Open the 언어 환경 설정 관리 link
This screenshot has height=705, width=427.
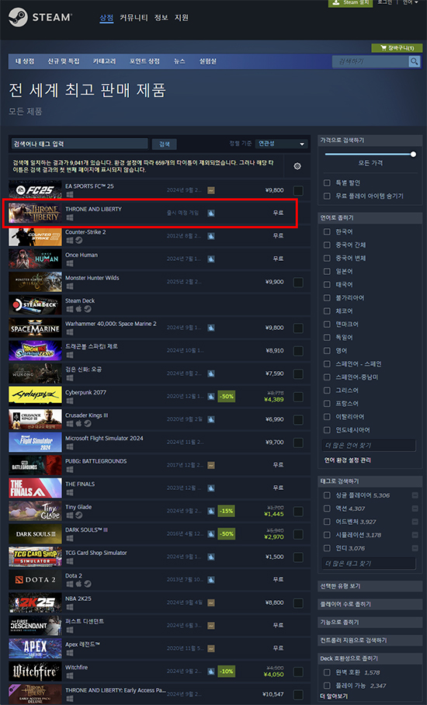pyautogui.click(x=348, y=460)
